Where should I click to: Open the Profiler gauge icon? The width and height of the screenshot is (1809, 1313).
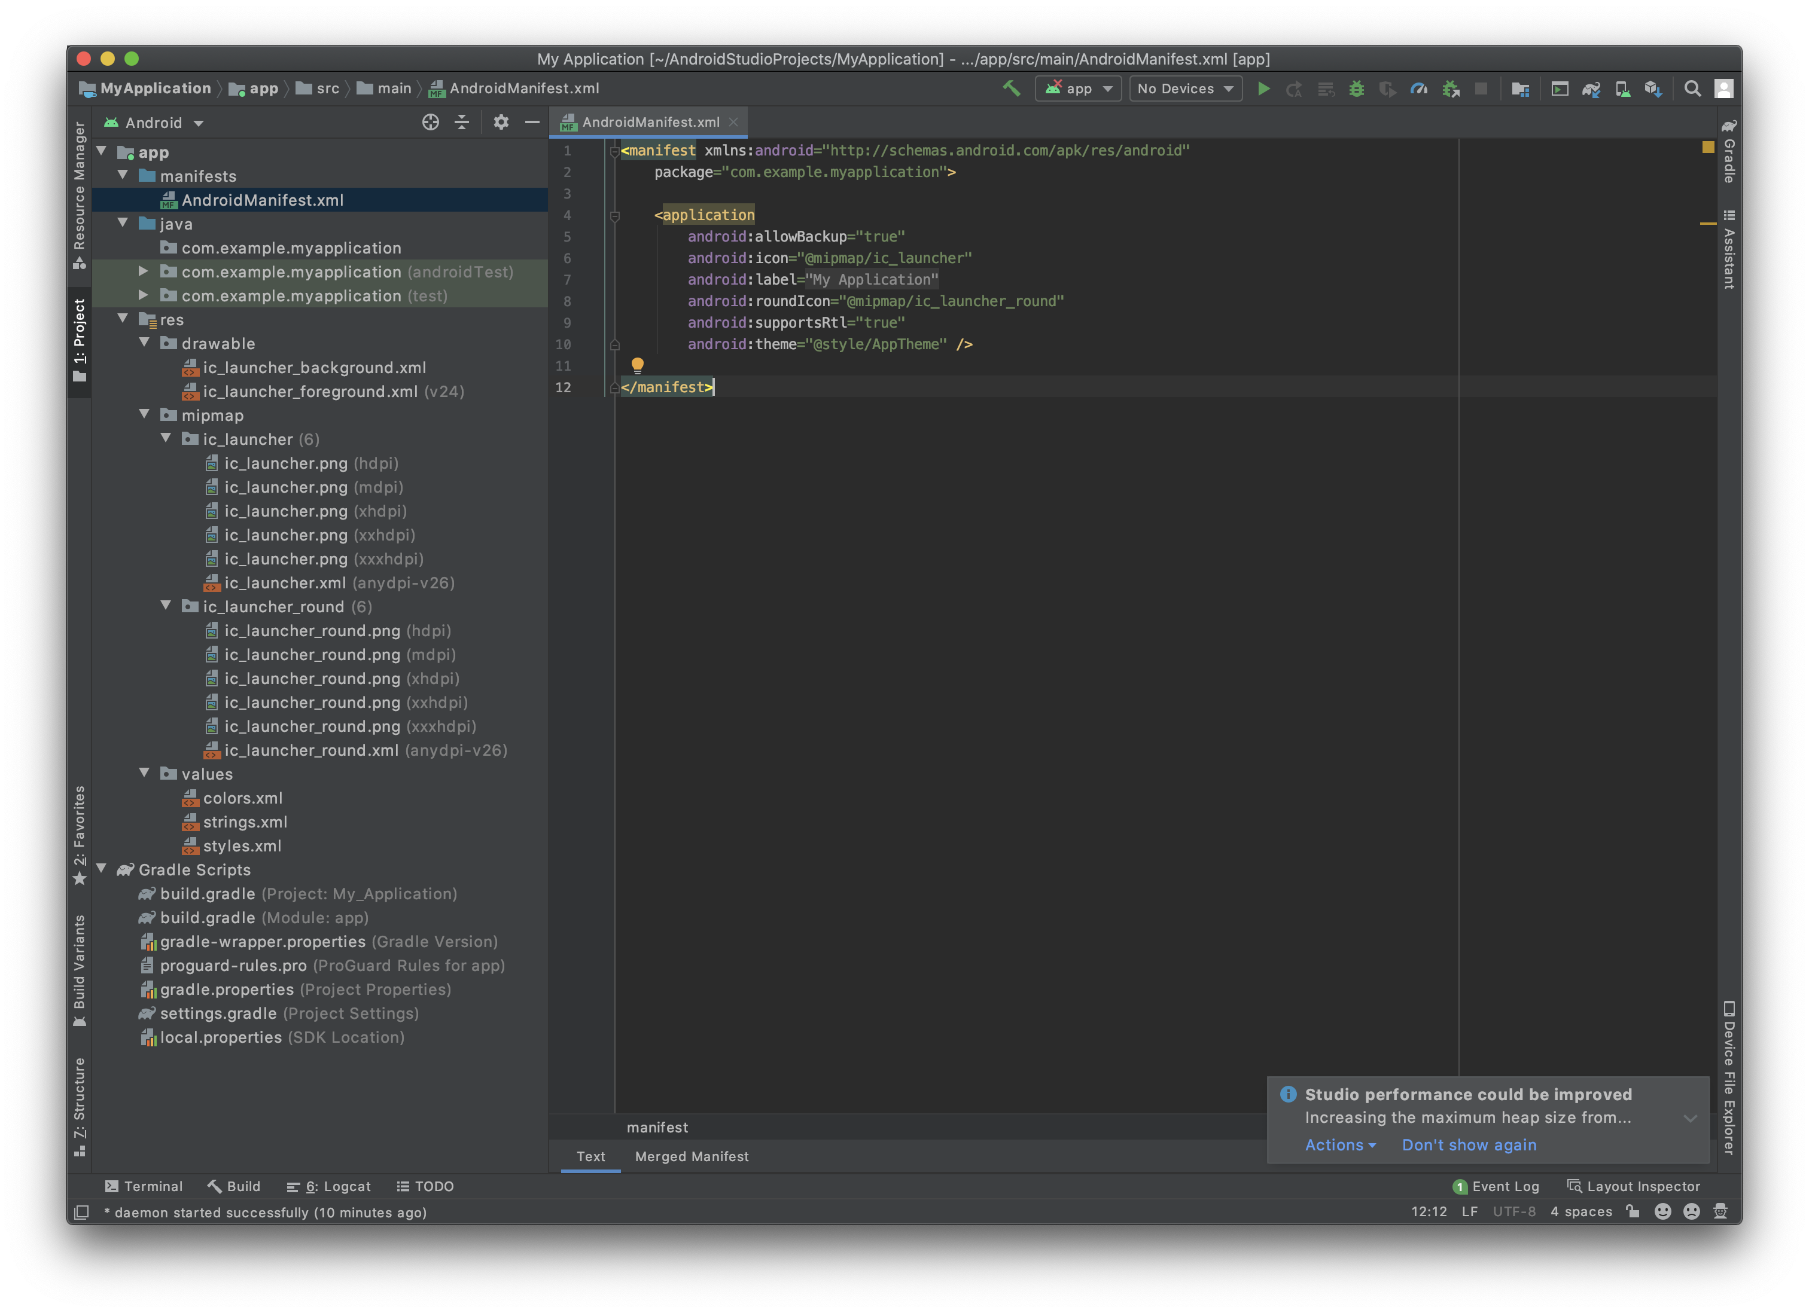point(1418,88)
